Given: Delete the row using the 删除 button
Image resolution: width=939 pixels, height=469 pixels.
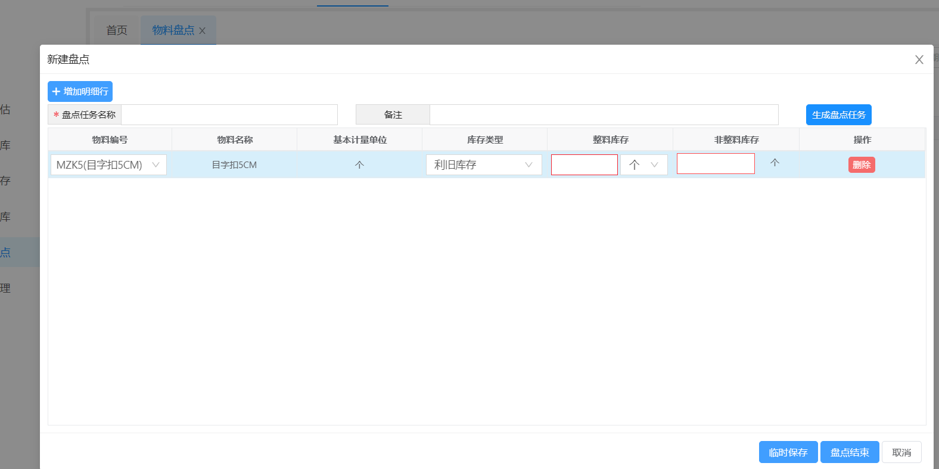Looking at the screenshot, I should [x=861, y=165].
